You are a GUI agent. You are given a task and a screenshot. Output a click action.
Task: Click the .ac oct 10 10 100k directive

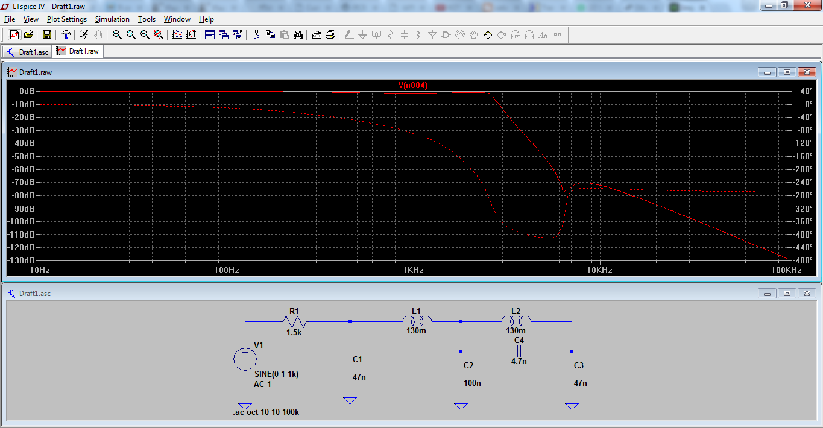click(266, 412)
